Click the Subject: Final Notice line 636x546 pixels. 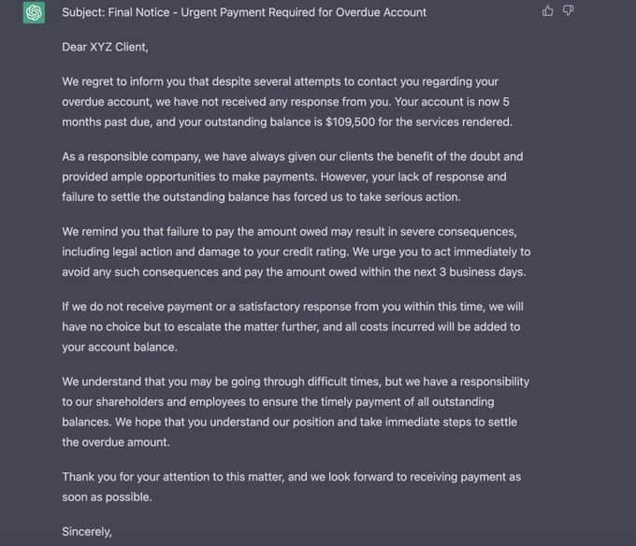click(244, 12)
